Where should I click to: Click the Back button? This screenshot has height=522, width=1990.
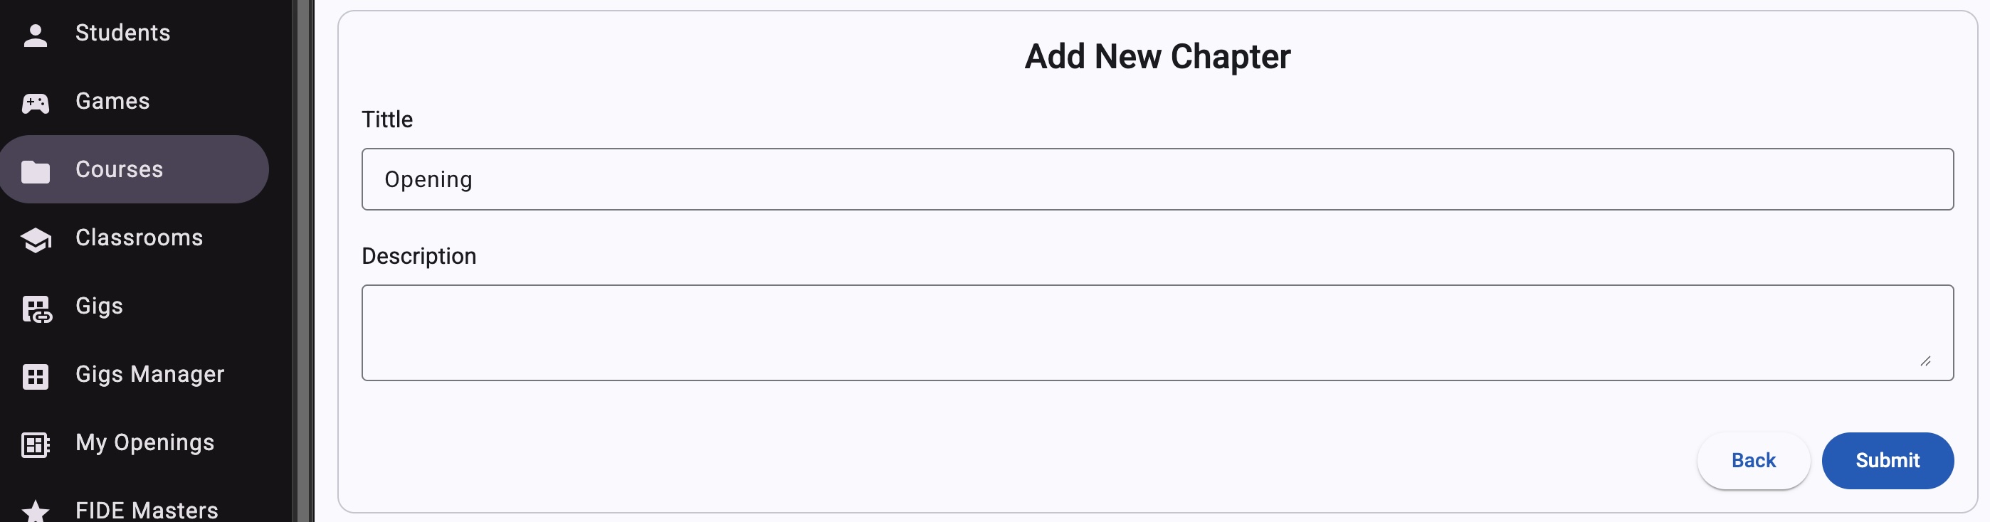pos(1753,460)
